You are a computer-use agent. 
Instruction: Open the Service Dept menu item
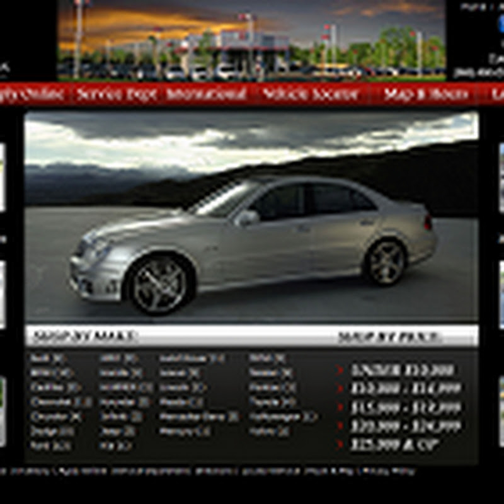pos(117,94)
